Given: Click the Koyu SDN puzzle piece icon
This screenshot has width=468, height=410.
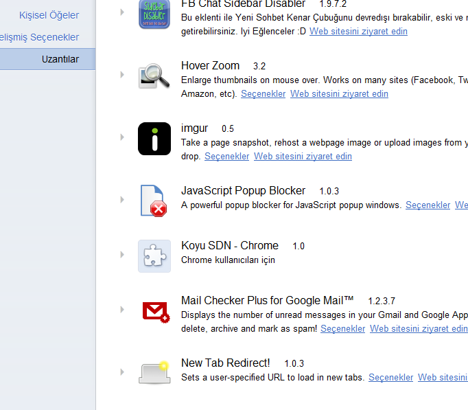Looking at the screenshot, I should (x=154, y=256).
